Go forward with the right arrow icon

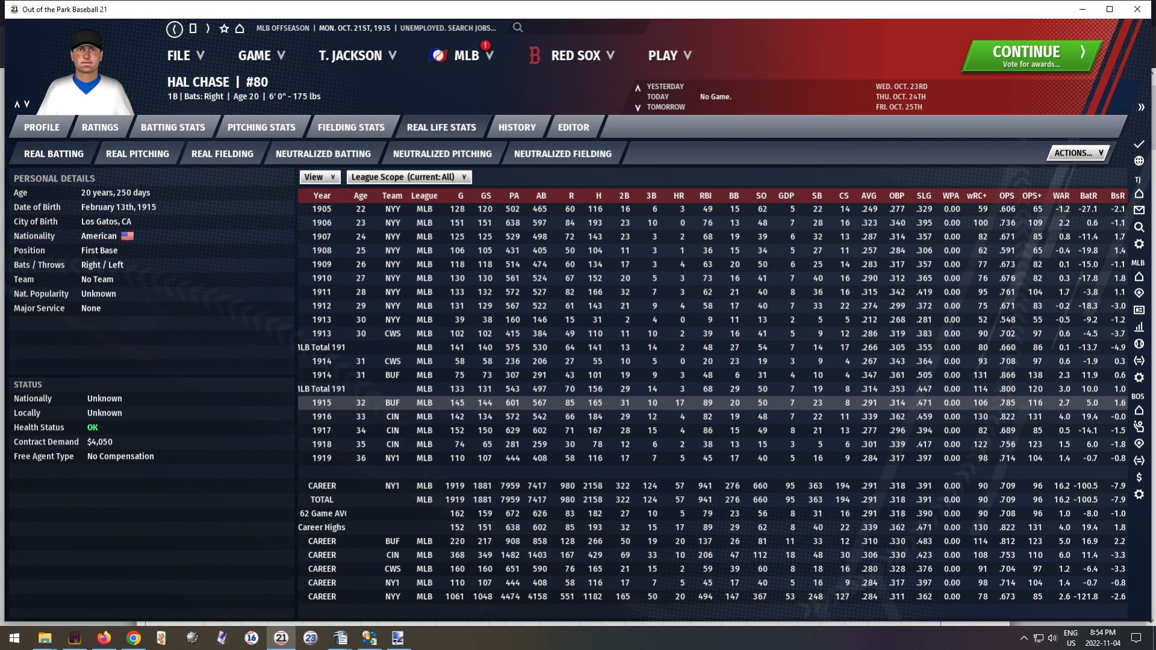[208, 28]
